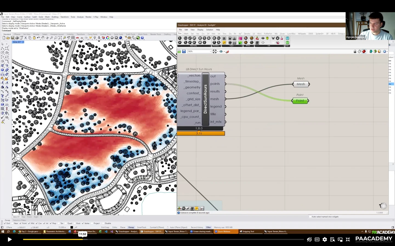Image resolution: width=395 pixels, height=246 pixels.
Task: Open the Veiw-01 viewport title dropdown arrow
Action: 23,42
